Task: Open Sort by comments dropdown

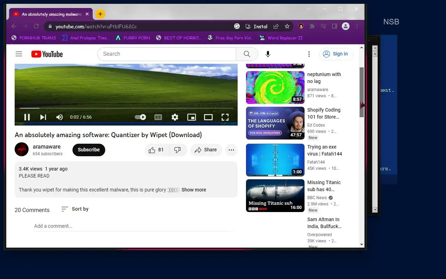Action: (x=75, y=209)
